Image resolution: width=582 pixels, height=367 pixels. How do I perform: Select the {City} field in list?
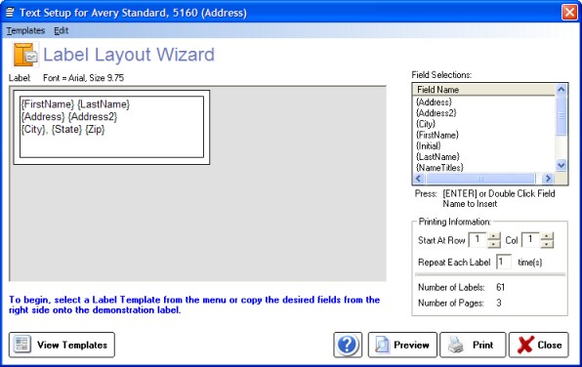(x=426, y=124)
